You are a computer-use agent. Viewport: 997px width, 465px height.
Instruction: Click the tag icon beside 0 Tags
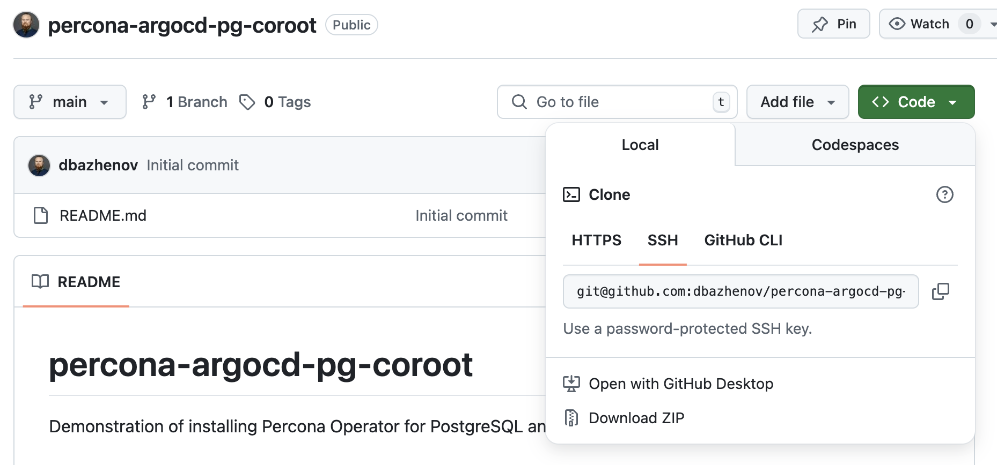pos(247,102)
